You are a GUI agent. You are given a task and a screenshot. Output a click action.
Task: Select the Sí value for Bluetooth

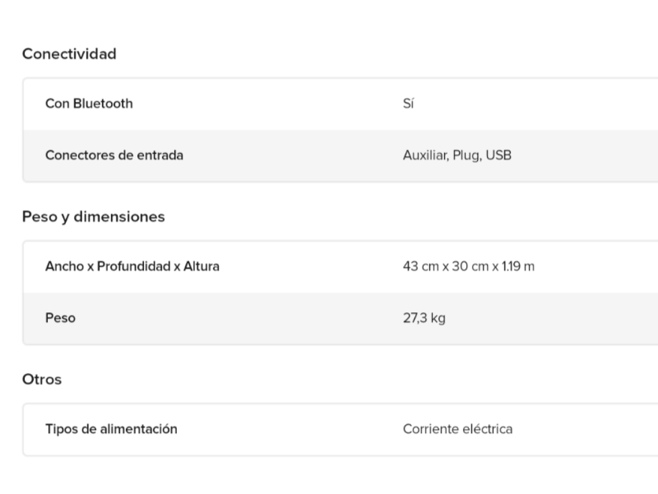[408, 104]
